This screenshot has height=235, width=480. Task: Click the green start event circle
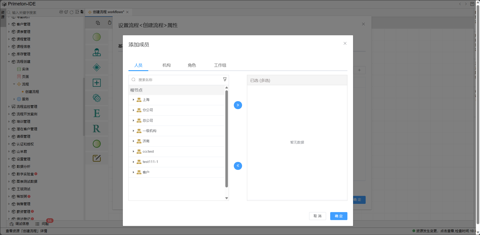click(x=97, y=37)
